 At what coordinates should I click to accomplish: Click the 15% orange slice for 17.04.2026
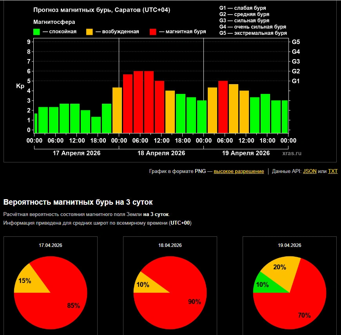(x=27, y=280)
